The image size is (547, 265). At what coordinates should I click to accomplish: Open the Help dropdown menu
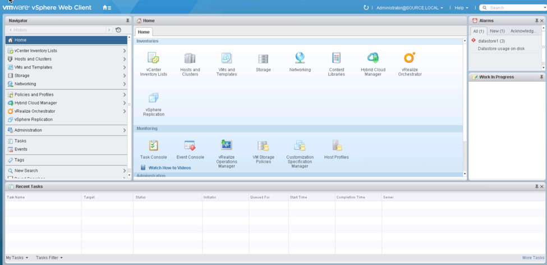461,8
